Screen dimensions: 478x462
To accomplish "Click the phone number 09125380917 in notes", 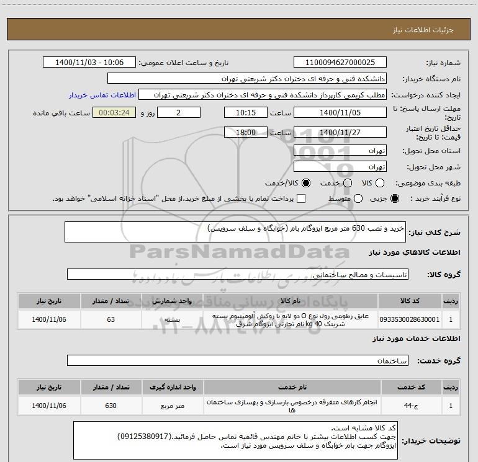I will [145, 437].
